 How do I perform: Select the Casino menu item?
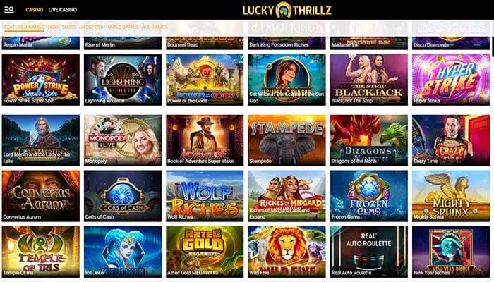[x=35, y=10]
